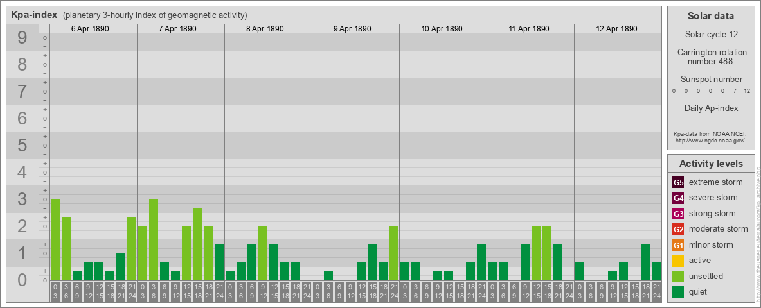
Task: Click the 'moderate storm' legend label
Action: (719, 228)
